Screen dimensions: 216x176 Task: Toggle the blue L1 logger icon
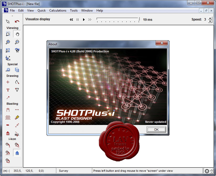[17, 153]
